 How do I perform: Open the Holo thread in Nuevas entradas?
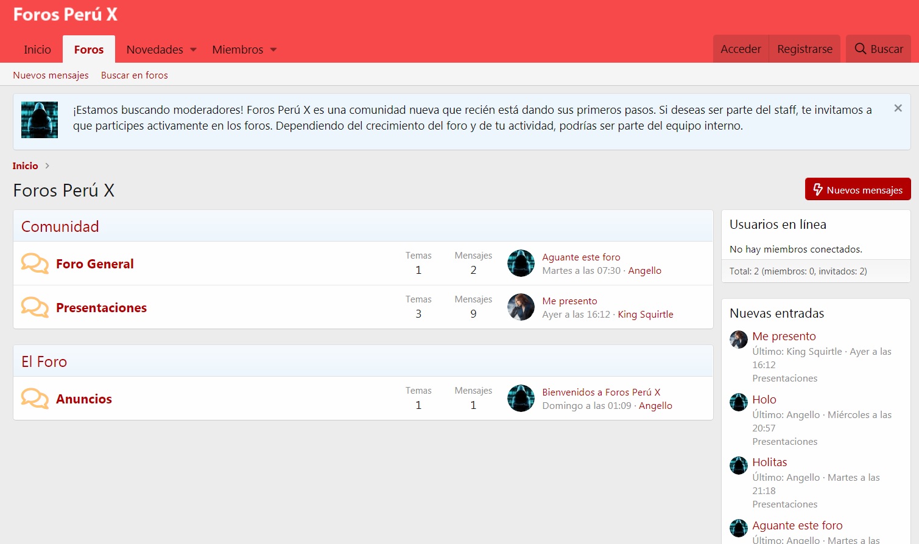coord(764,399)
